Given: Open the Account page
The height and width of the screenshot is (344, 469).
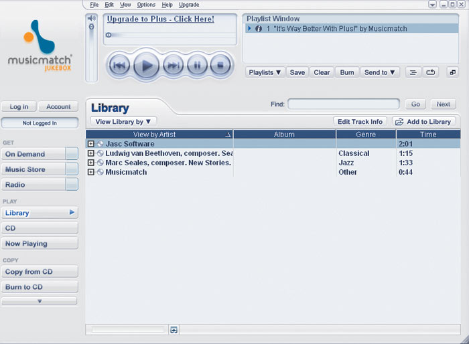Looking at the screenshot, I should [58, 106].
